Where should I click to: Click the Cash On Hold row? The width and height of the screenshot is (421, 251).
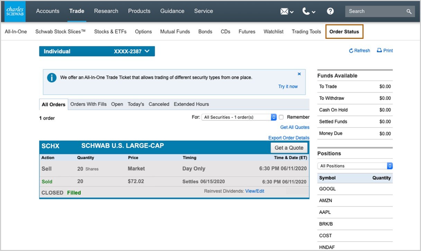point(355,110)
